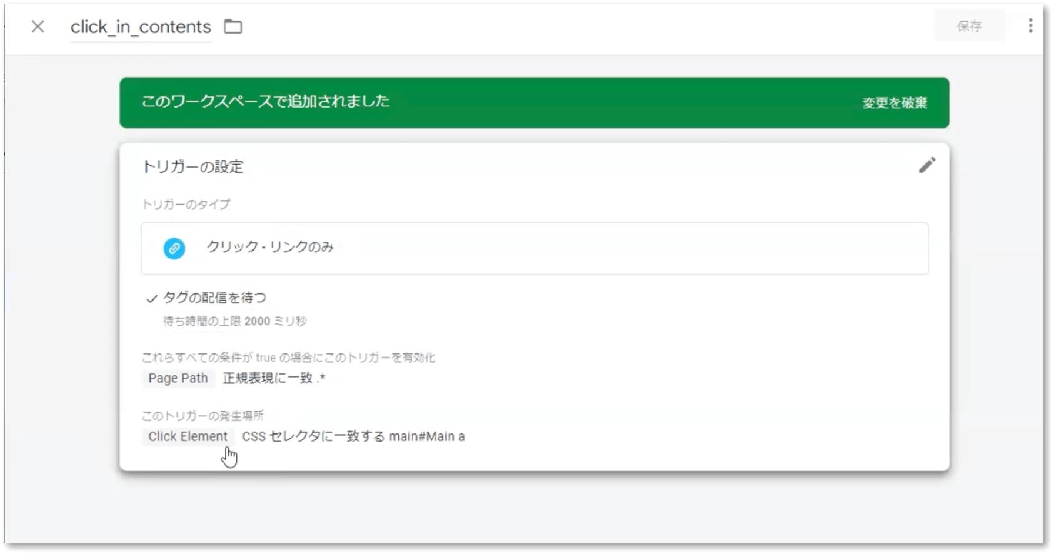
Task: Click the このワークスペースで追加されました banner text
Action: pyautogui.click(x=265, y=101)
